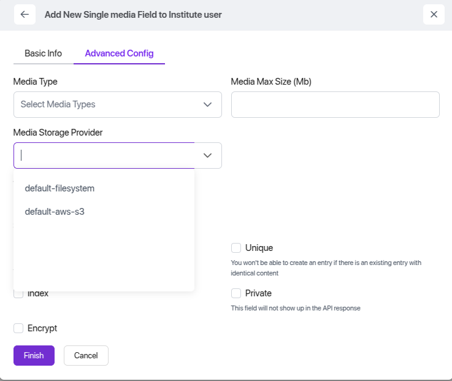Click the Cancel button

86,355
